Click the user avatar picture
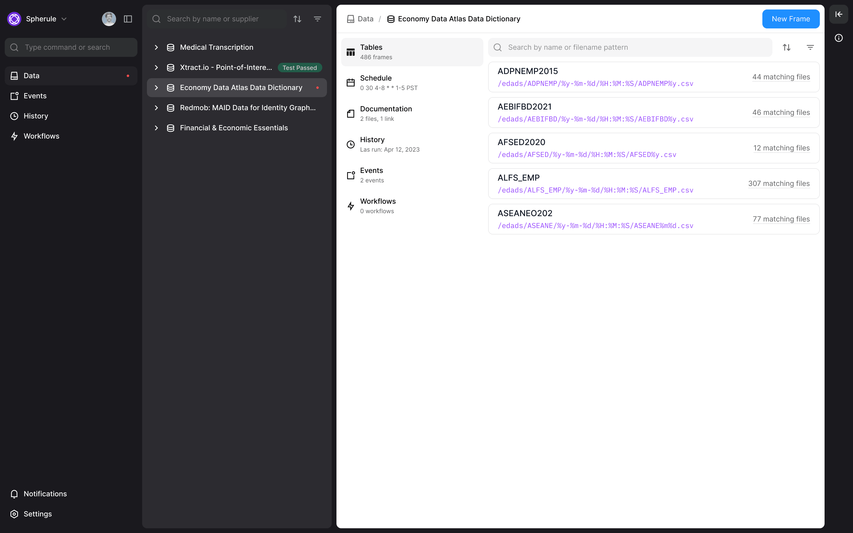This screenshot has width=853, height=533. [x=109, y=19]
